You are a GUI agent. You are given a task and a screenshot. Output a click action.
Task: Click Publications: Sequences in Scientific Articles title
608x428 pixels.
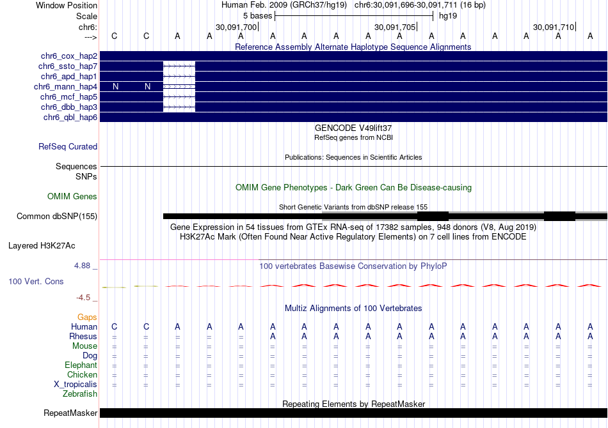353,157
